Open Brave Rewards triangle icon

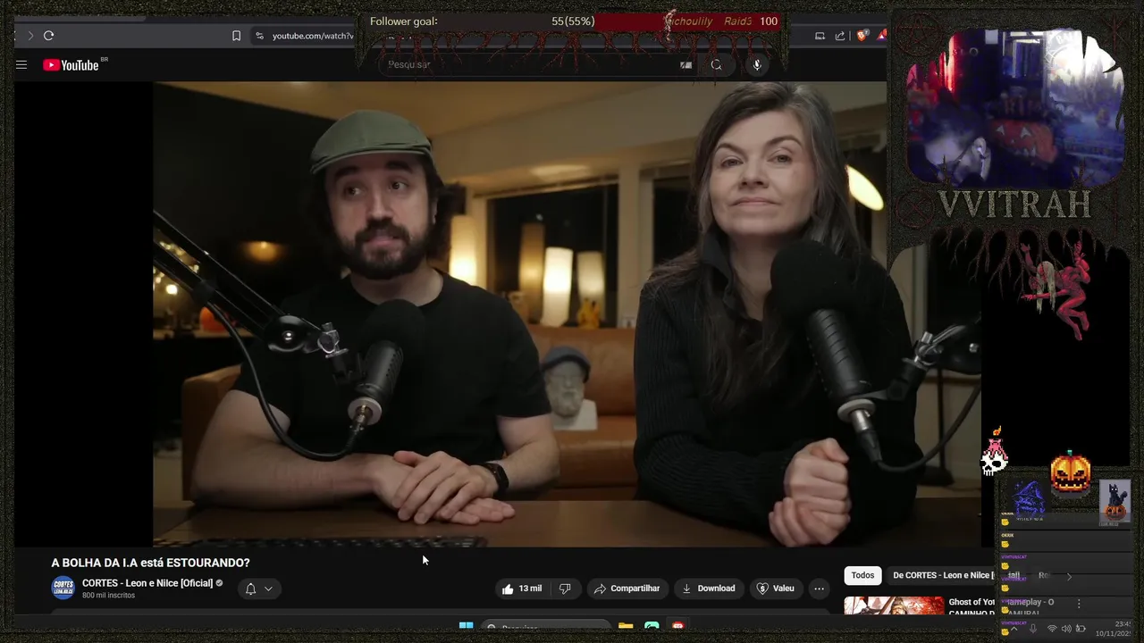[x=881, y=36]
